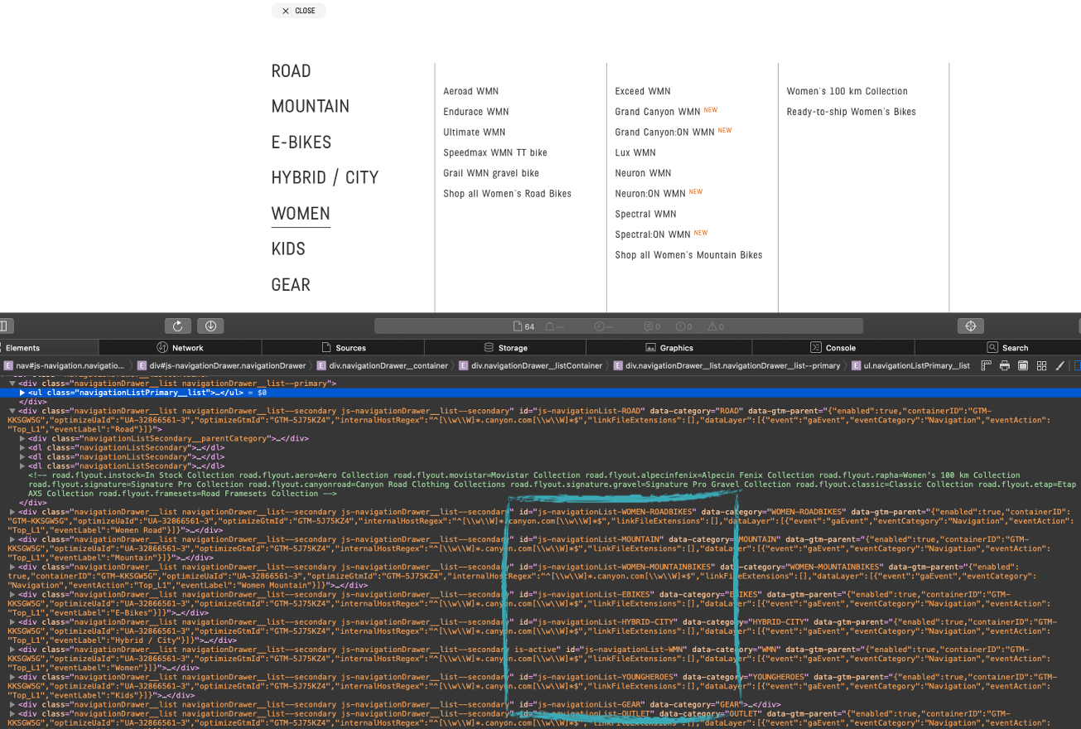Viewport: 1081px width, 729px height.
Task: Expand the ul navigationListPrimary__list node
Action: pyautogui.click(x=22, y=393)
